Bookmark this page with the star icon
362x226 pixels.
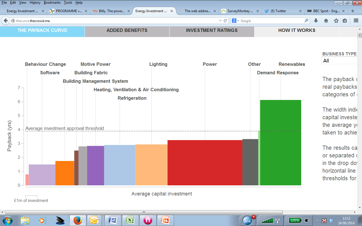(336, 21)
